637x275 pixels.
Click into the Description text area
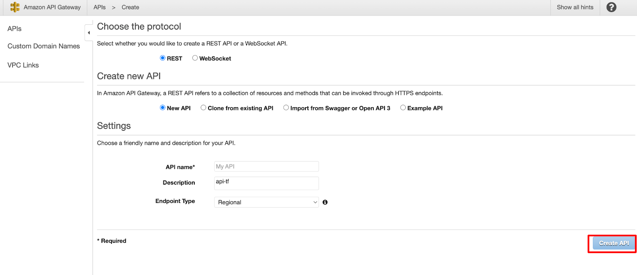click(x=266, y=183)
